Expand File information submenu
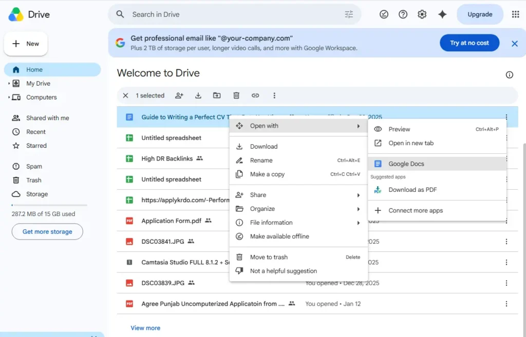This screenshot has height=337, width=526. click(298, 223)
